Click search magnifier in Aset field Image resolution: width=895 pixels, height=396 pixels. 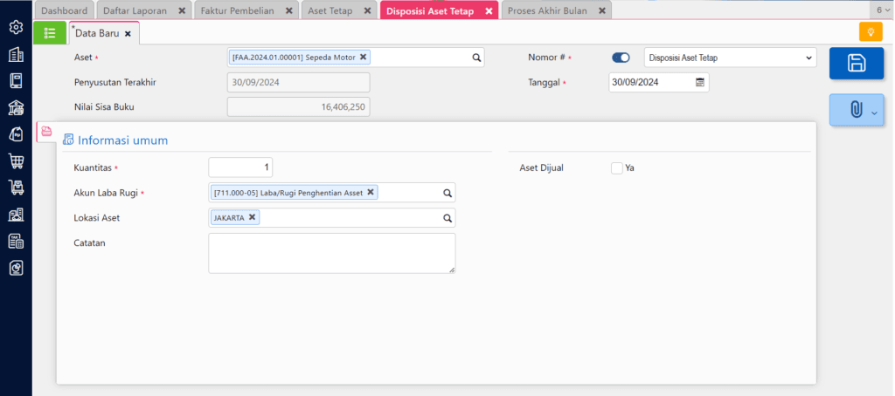click(x=476, y=58)
